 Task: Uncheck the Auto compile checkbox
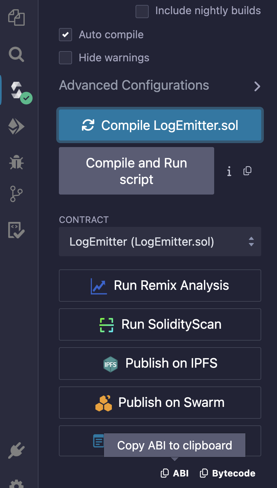pos(65,35)
